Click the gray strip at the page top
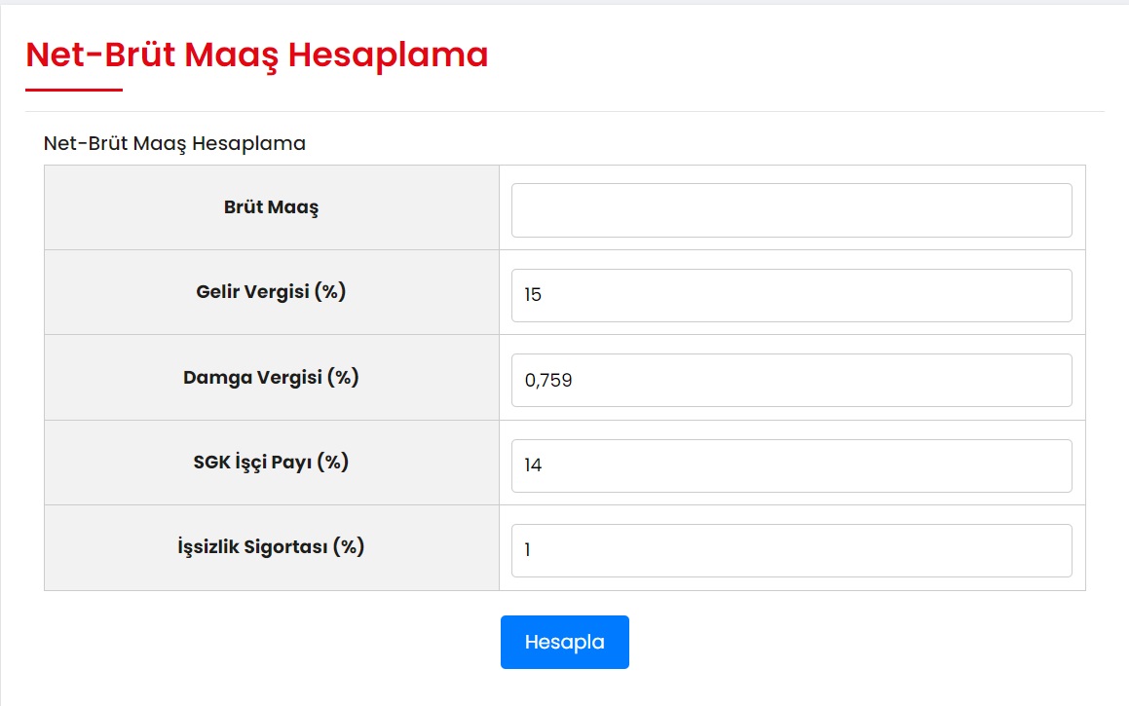Screen dimensions: 1129x706 coord(565,3)
